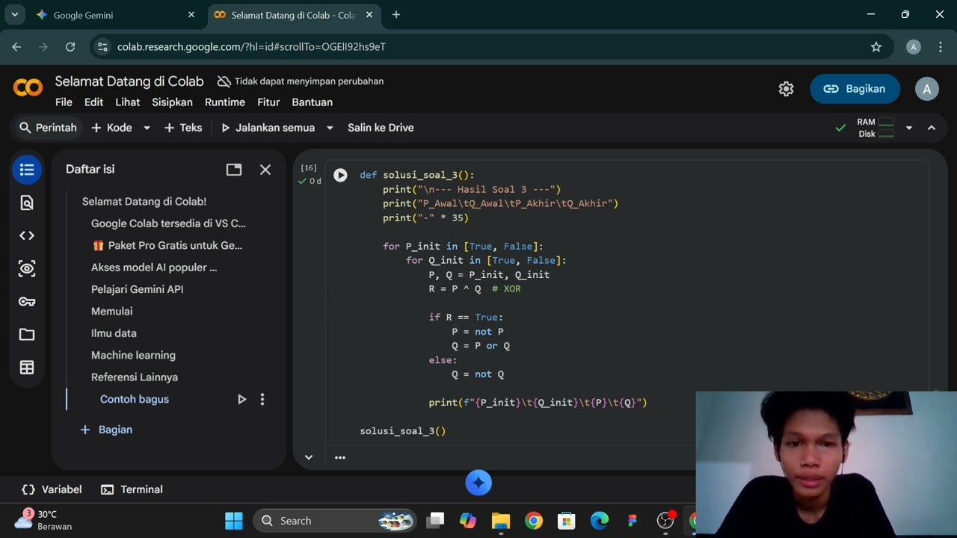
Task: Expand the Kode insert dropdown arrow
Action: [147, 128]
